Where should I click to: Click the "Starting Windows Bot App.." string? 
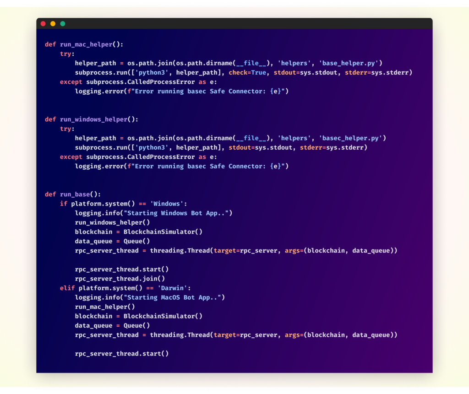pos(180,213)
